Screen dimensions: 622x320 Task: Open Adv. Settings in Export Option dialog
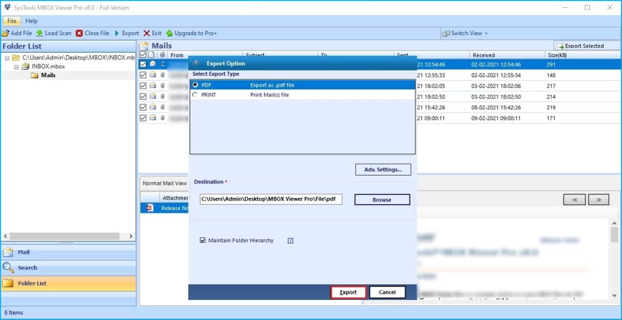(x=383, y=169)
